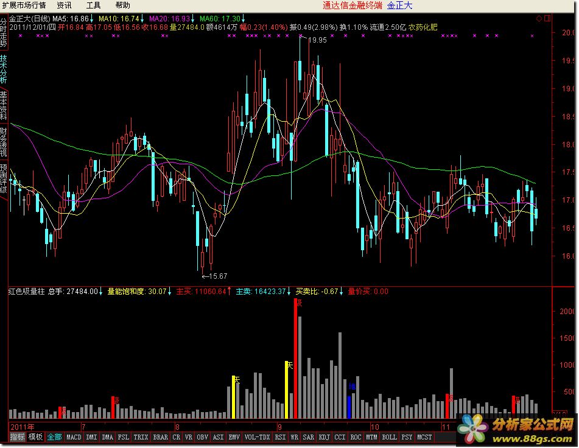Click the month 10 marker on time axis
This screenshot has width=579, height=448.
[375, 427]
